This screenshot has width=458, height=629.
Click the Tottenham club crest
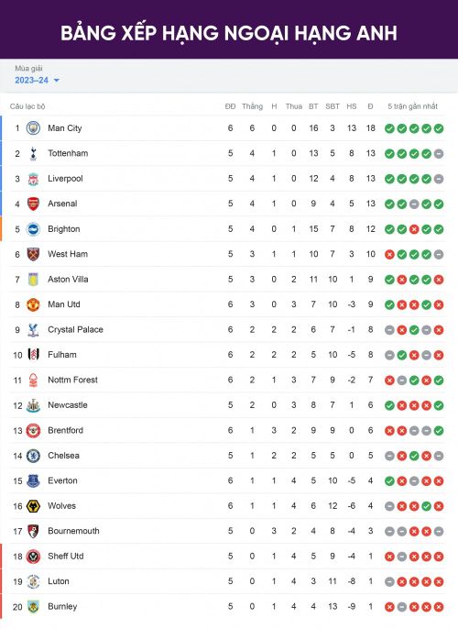coord(33,154)
